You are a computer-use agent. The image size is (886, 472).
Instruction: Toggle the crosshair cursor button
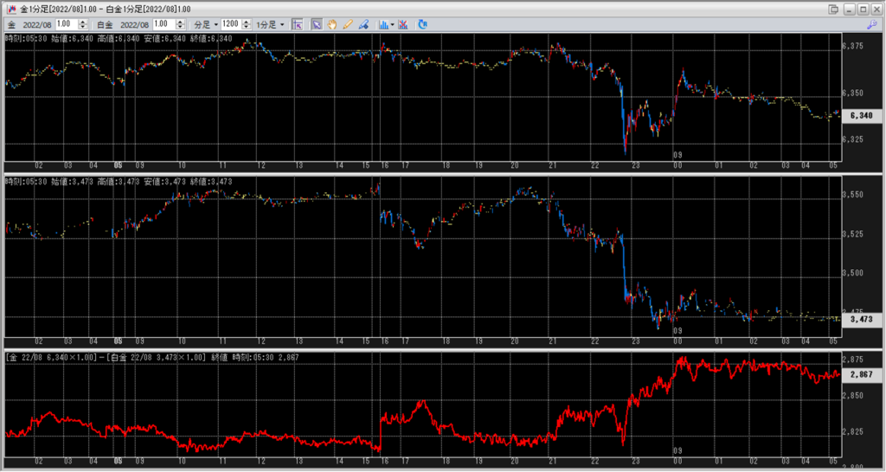click(297, 24)
